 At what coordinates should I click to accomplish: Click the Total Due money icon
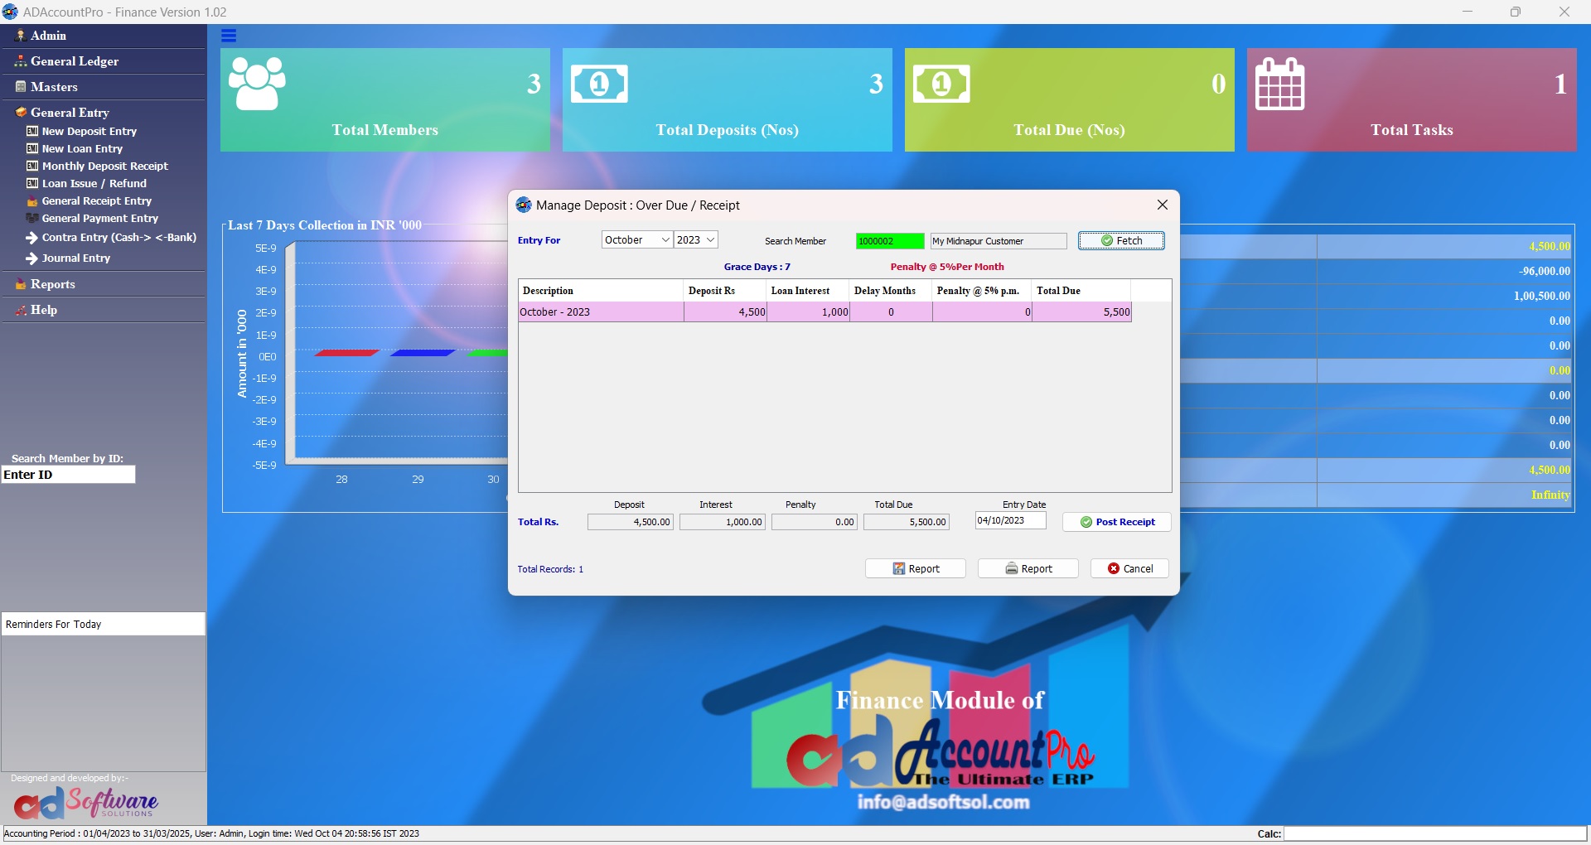coord(941,84)
